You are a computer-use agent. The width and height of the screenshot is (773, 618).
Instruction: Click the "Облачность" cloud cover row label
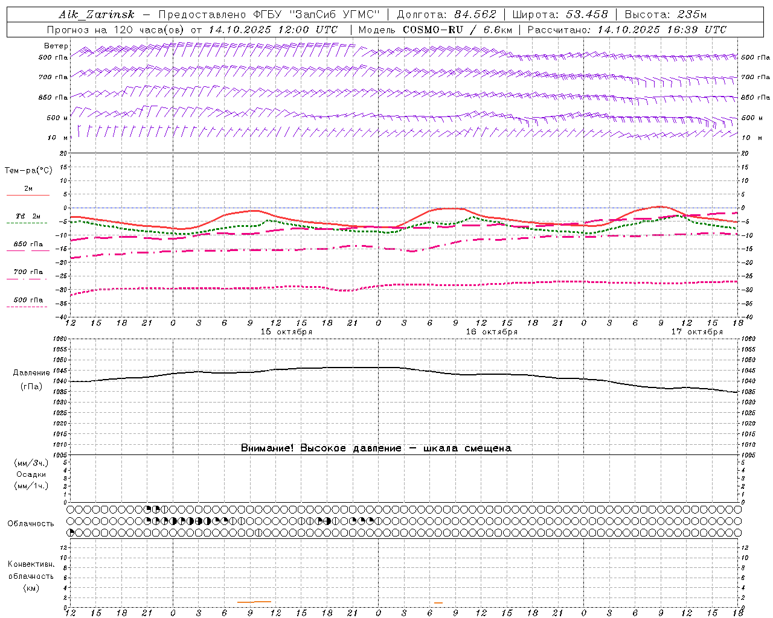[x=31, y=524]
